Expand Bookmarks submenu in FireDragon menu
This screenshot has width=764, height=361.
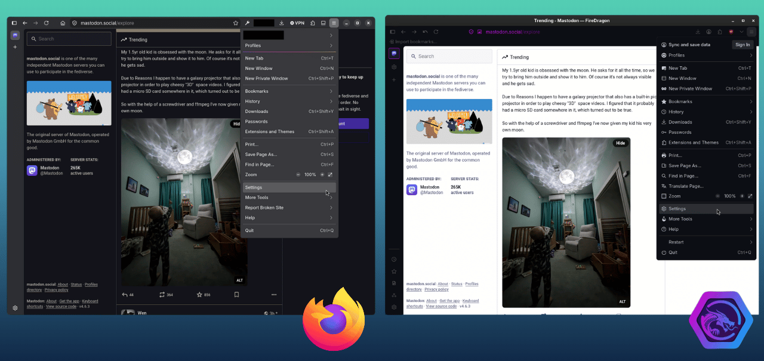coord(707,101)
